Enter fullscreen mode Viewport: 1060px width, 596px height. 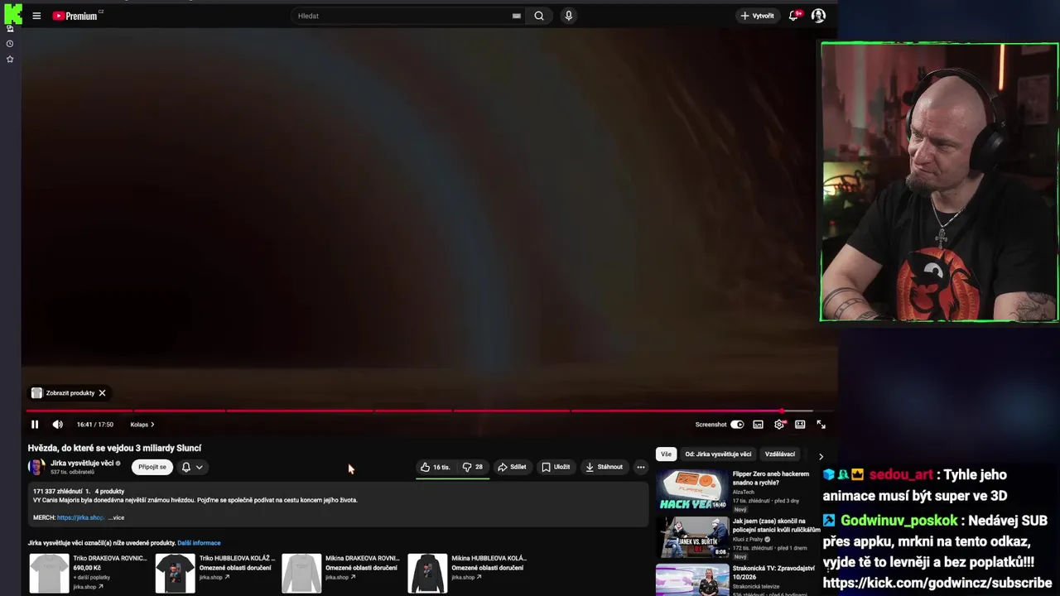tap(821, 425)
